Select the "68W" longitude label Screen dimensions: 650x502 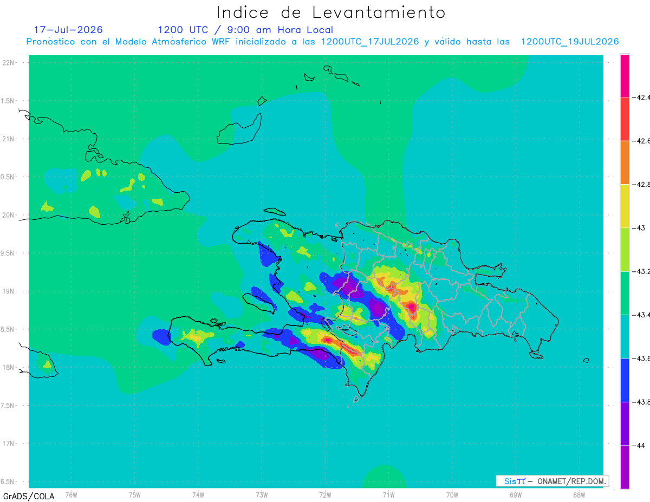pyautogui.click(x=579, y=494)
